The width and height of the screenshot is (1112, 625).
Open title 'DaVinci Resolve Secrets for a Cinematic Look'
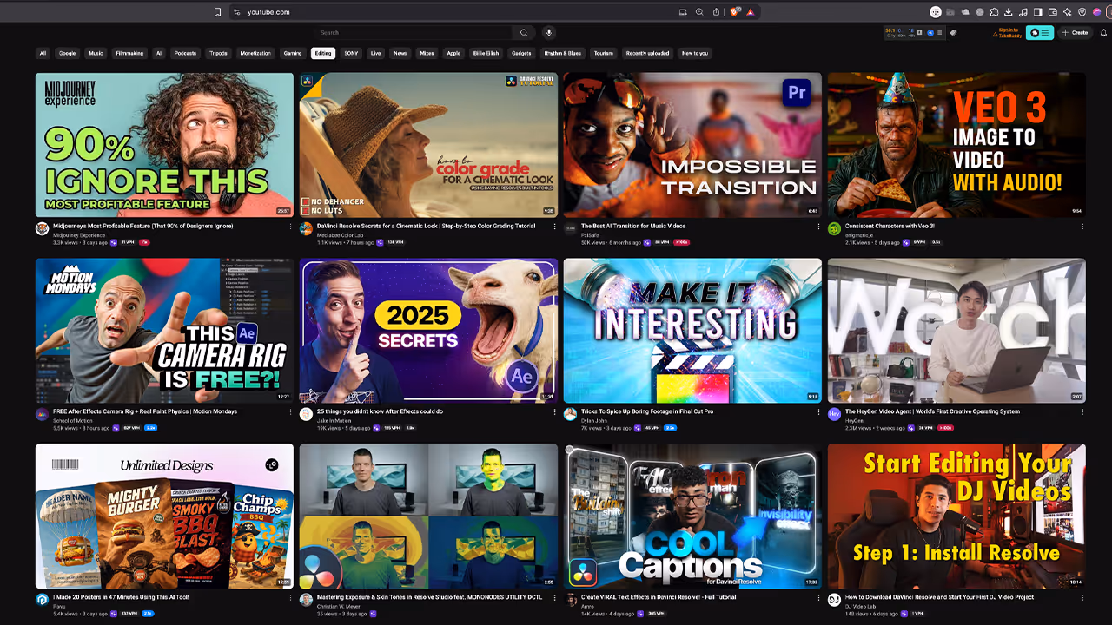[426, 226]
